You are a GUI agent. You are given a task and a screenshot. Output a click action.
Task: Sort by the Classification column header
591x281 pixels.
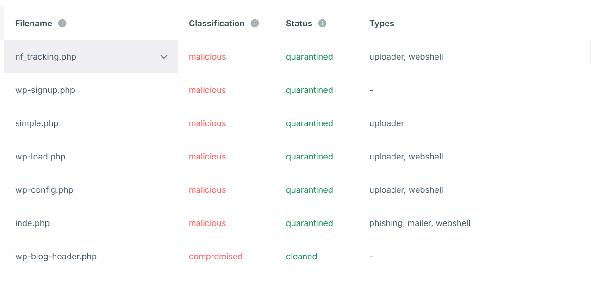[217, 24]
